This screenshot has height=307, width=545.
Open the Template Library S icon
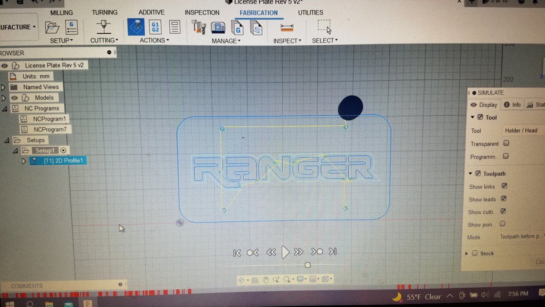(256, 28)
